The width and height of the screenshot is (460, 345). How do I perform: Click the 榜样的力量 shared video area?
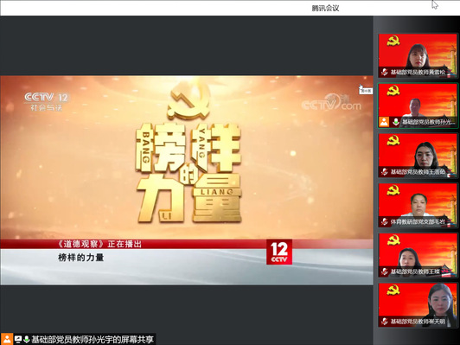point(187,180)
